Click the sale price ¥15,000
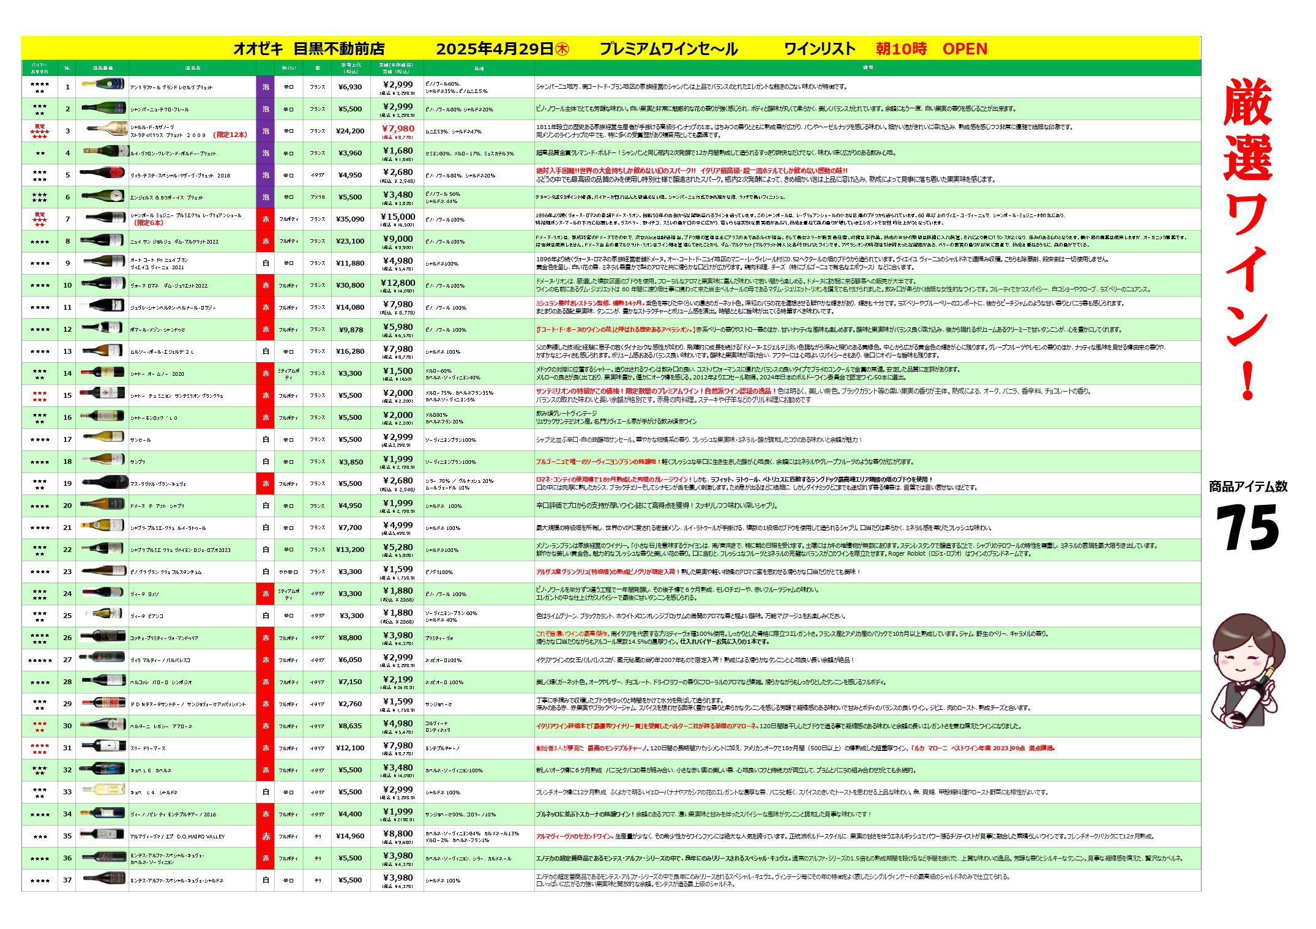 pos(398,217)
